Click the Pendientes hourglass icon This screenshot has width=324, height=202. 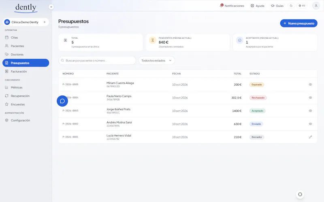[x=153, y=40]
